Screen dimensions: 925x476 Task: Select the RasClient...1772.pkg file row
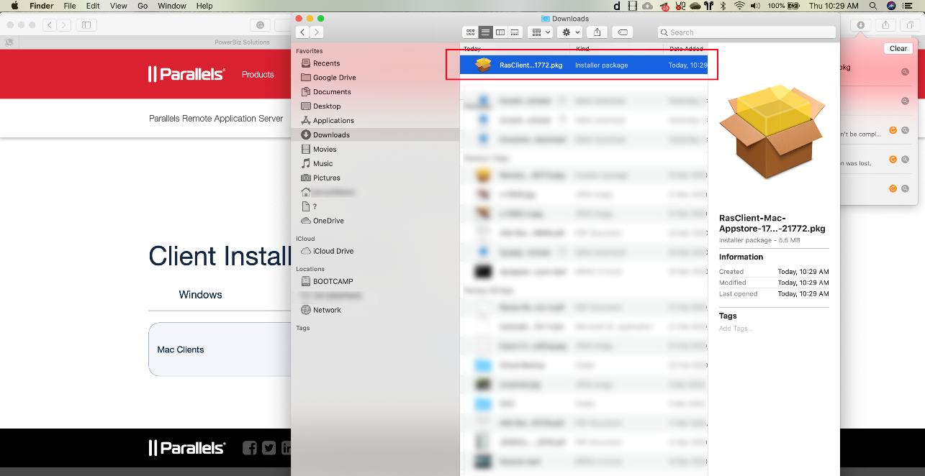(584, 65)
